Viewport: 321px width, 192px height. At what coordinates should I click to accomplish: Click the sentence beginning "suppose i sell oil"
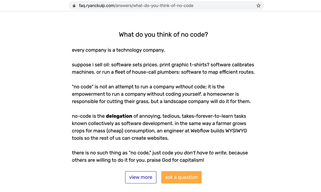pos(115,65)
